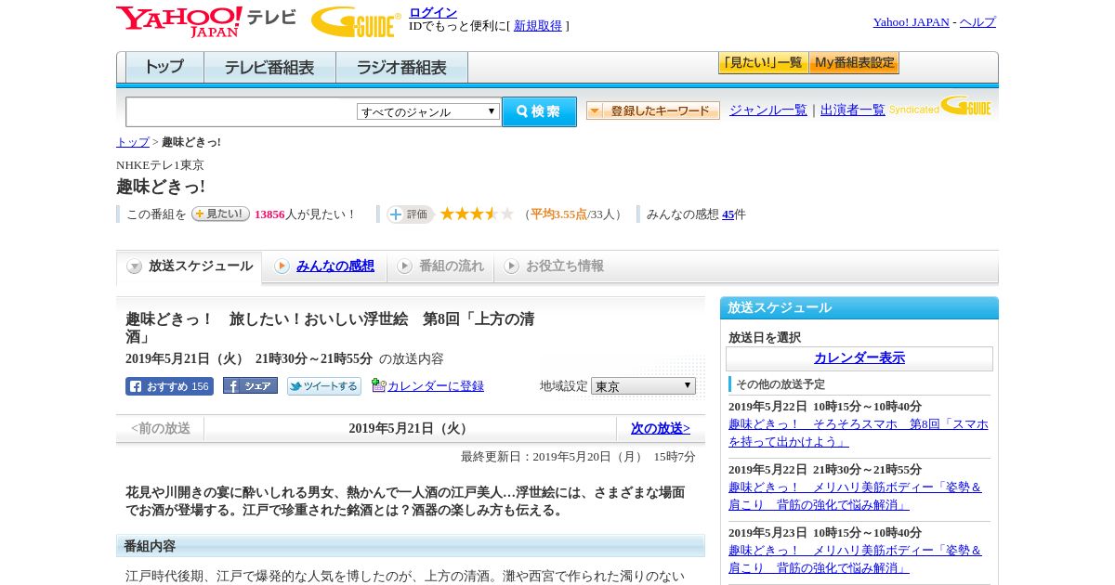Open the 出演者一覧 link
Image resolution: width=1115 pixels, height=585 pixels.
click(x=853, y=110)
